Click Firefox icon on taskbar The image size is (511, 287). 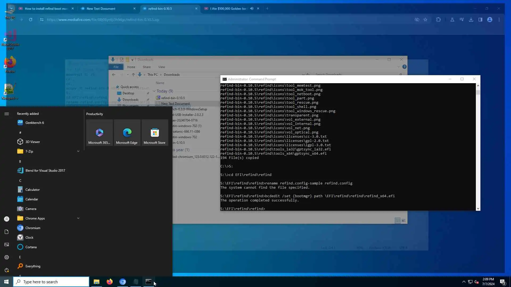tap(109, 282)
